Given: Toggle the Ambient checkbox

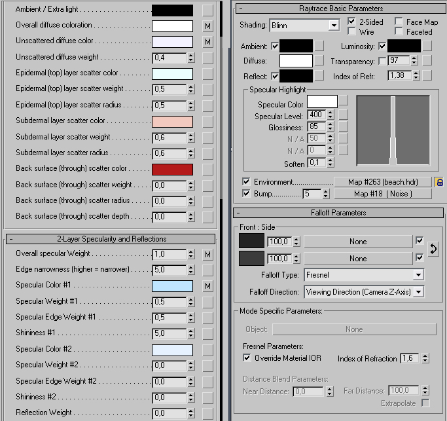Looking at the screenshot, I should point(275,46).
